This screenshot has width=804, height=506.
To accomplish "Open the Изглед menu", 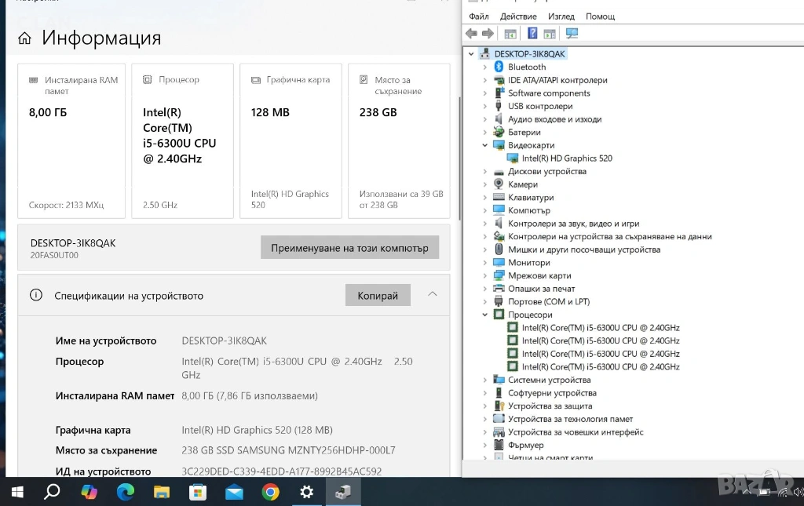I will pyautogui.click(x=561, y=16).
